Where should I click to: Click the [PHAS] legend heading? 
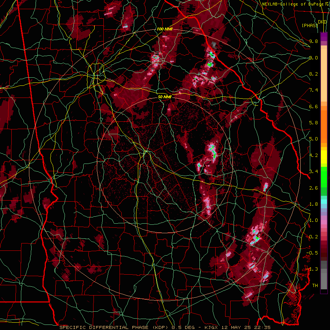pos(310,25)
